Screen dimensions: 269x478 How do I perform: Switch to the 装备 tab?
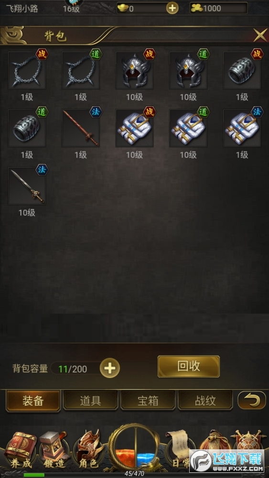click(x=33, y=401)
